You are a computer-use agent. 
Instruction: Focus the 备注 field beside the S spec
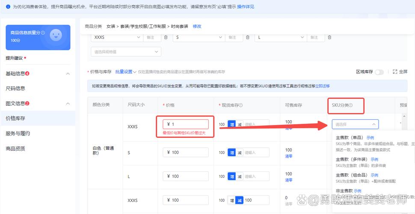[x=234, y=37]
